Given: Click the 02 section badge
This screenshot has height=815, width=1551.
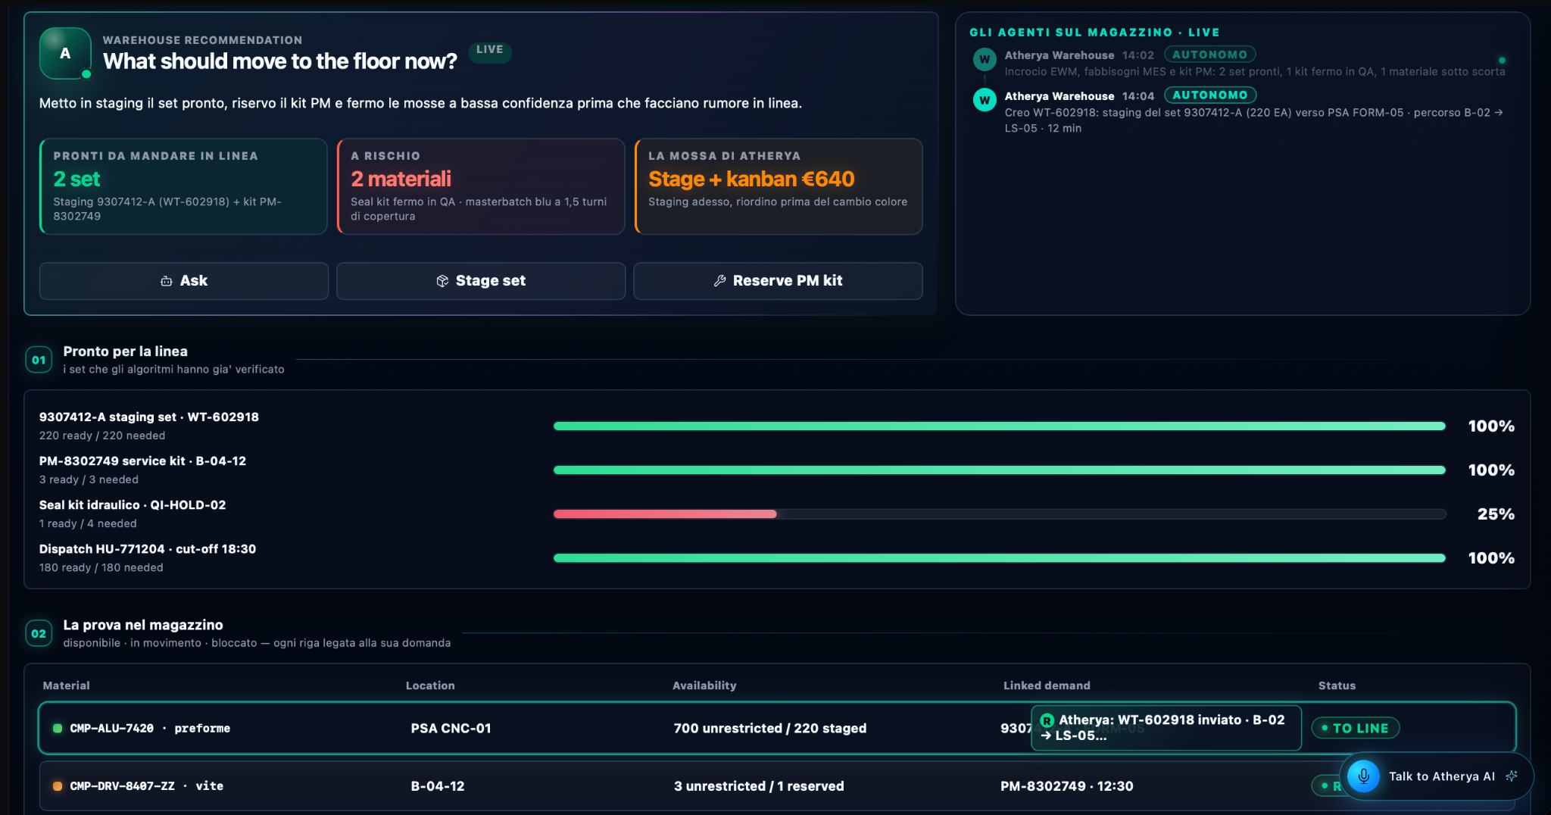Looking at the screenshot, I should click(x=39, y=633).
